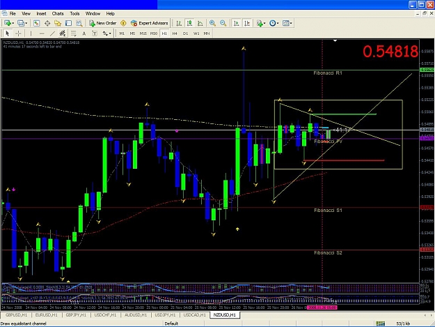Open the View menu
The height and width of the screenshot is (327, 435).
click(x=26, y=14)
